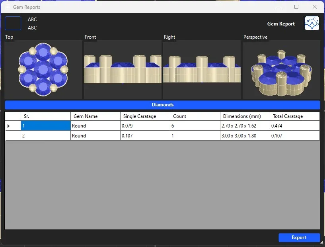Click the Perspective view render
This screenshot has width=325, height=247.
pos(281,69)
